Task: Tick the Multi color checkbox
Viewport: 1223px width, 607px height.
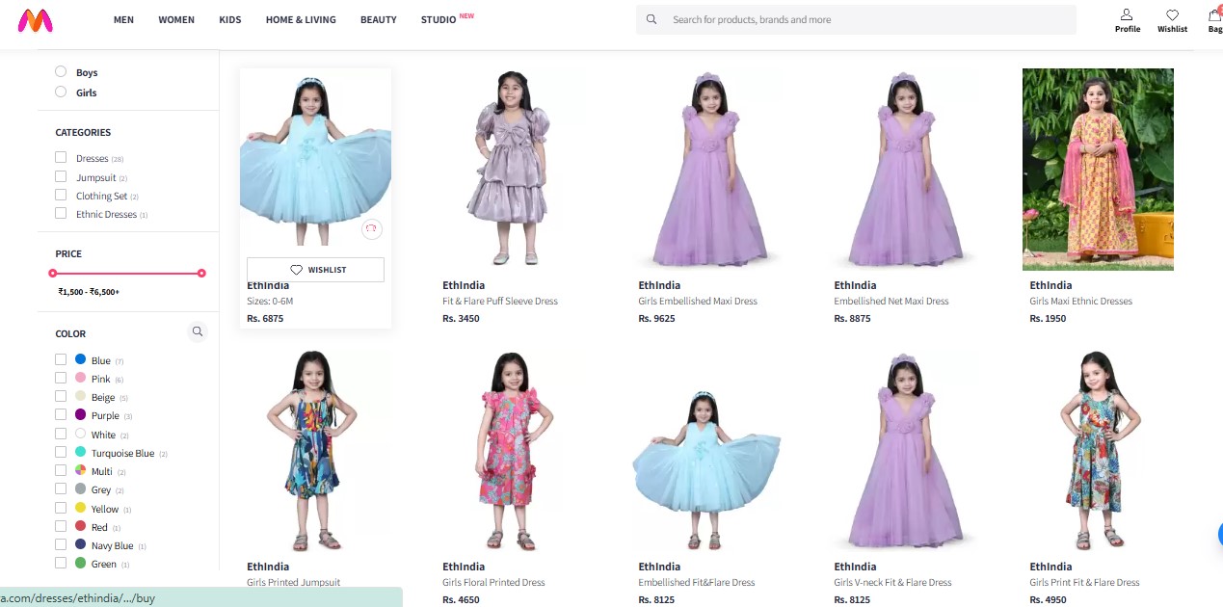Action: (61, 470)
